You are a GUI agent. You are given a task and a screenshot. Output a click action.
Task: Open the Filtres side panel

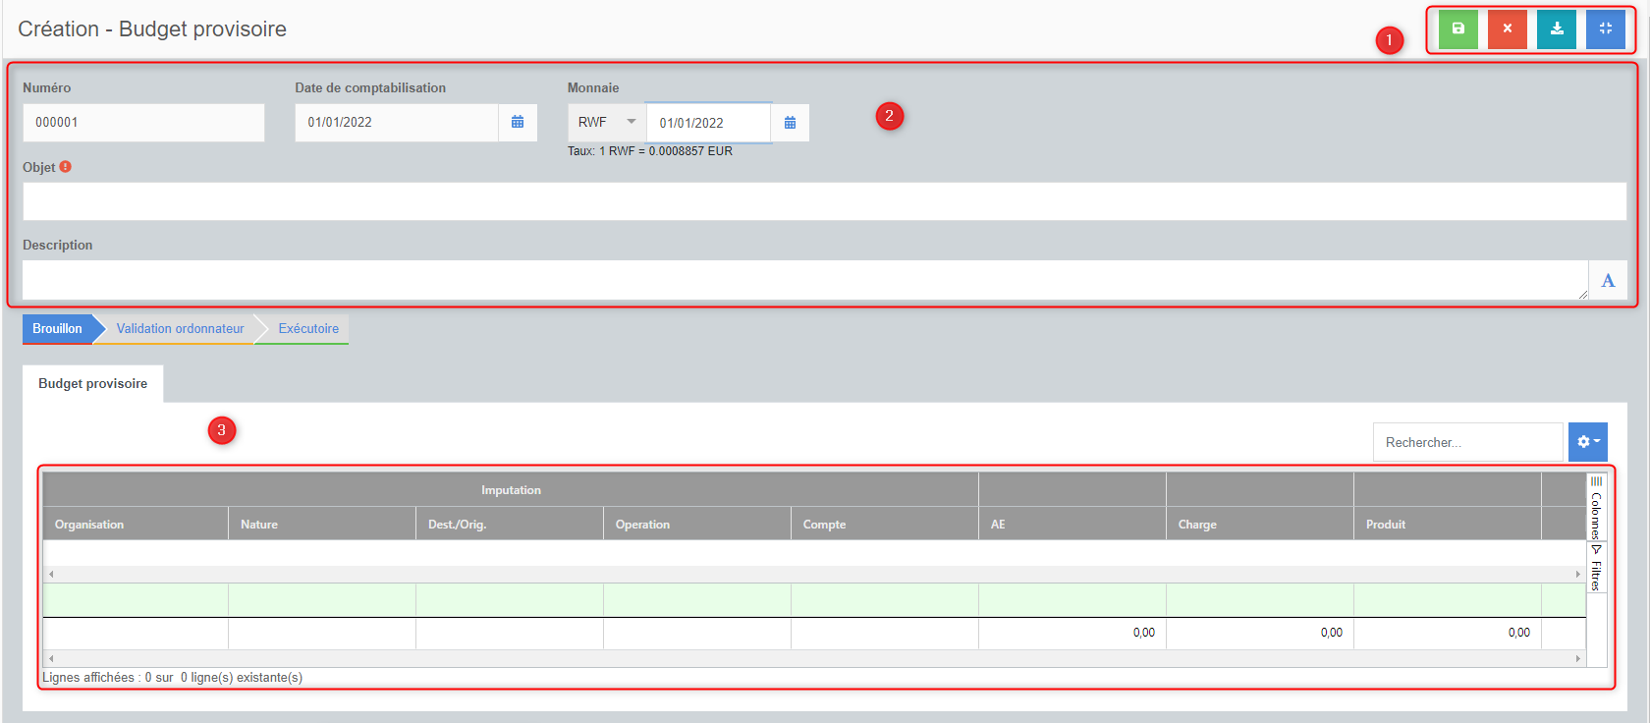pyautogui.click(x=1596, y=569)
